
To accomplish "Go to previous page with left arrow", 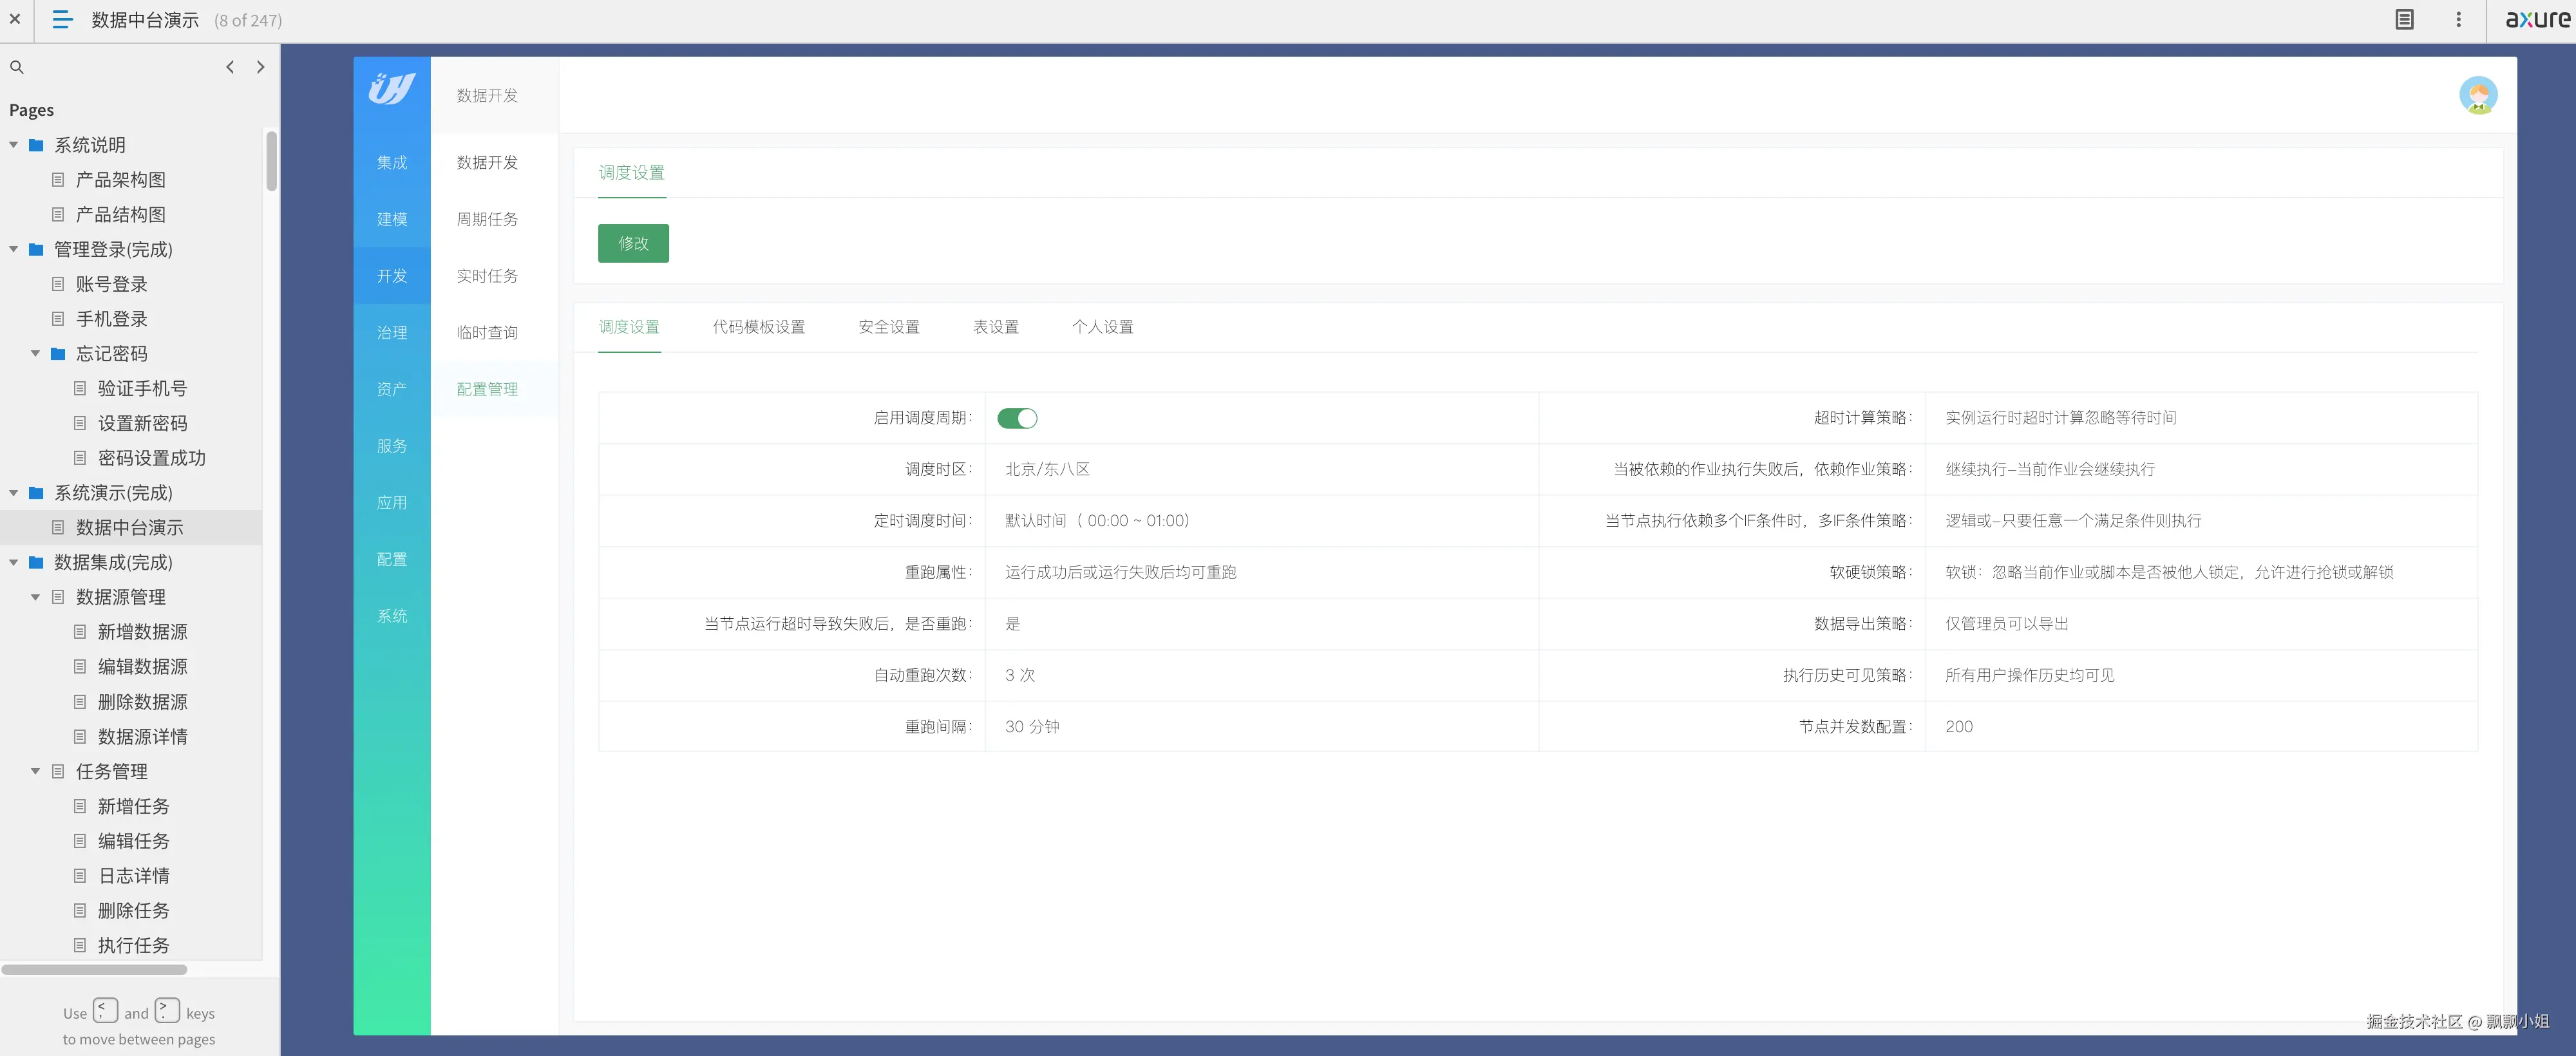I will [230, 67].
